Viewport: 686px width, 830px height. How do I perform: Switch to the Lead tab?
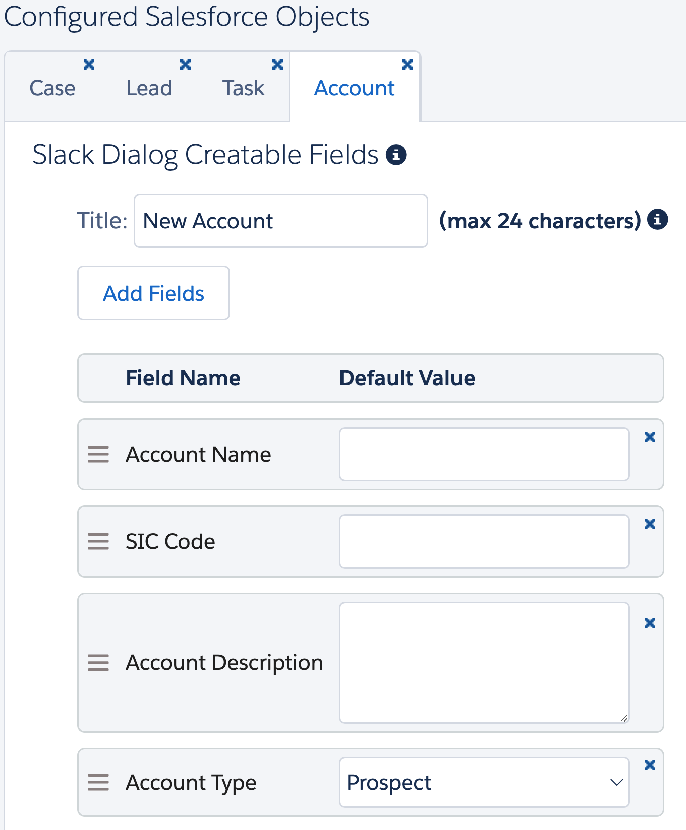(x=149, y=88)
